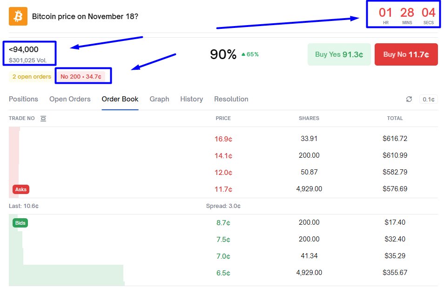Click the $32.40 total value
The width and height of the screenshot is (444, 288).
pos(395,239)
